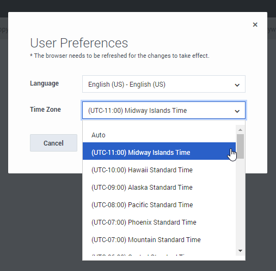Click the scrollbar up arrow

[x=240, y=130]
